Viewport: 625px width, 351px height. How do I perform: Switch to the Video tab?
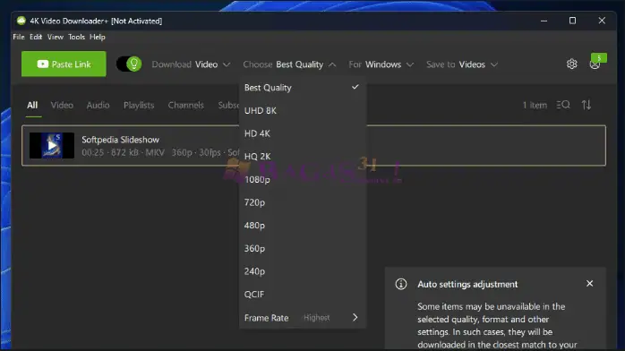pos(62,105)
